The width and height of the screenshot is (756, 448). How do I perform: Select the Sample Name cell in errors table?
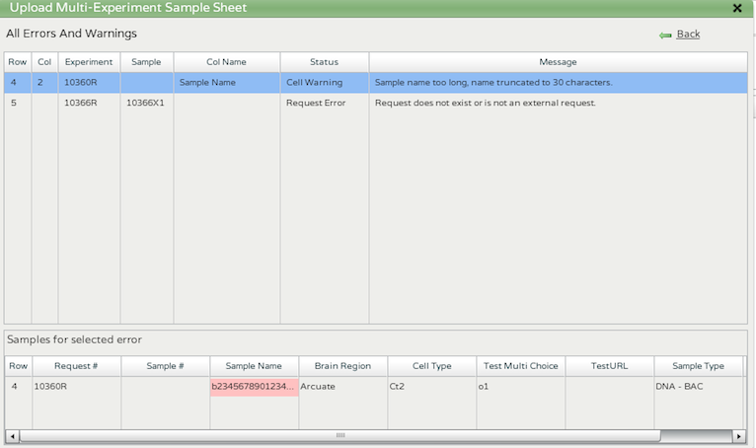coord(227,83)
